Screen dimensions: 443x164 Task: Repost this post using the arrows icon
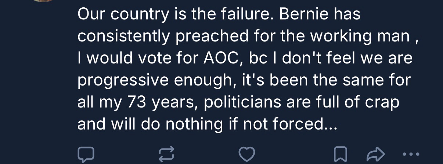[x=165, y=154]
